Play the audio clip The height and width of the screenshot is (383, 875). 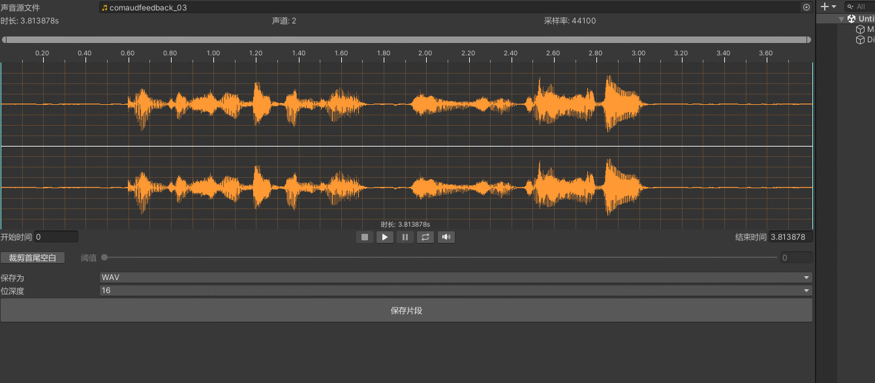(385, 237)
